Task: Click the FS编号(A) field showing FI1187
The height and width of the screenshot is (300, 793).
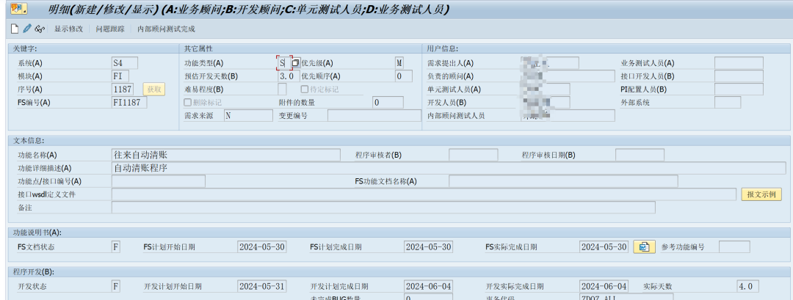Action: (129, 103)
